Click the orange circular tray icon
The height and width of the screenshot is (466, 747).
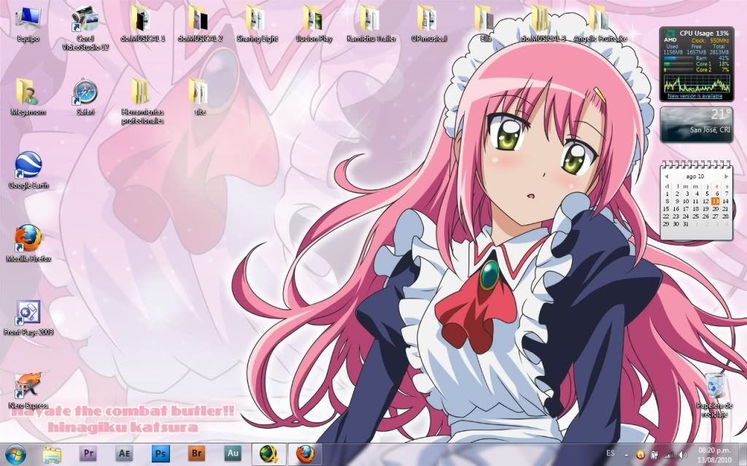pyautogui.click(x=640, y=454)
